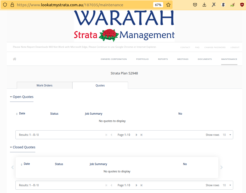Go to first page of Closed Quotes
The height and width of the screenshot is (193, 246).
(x=106, y=185)
